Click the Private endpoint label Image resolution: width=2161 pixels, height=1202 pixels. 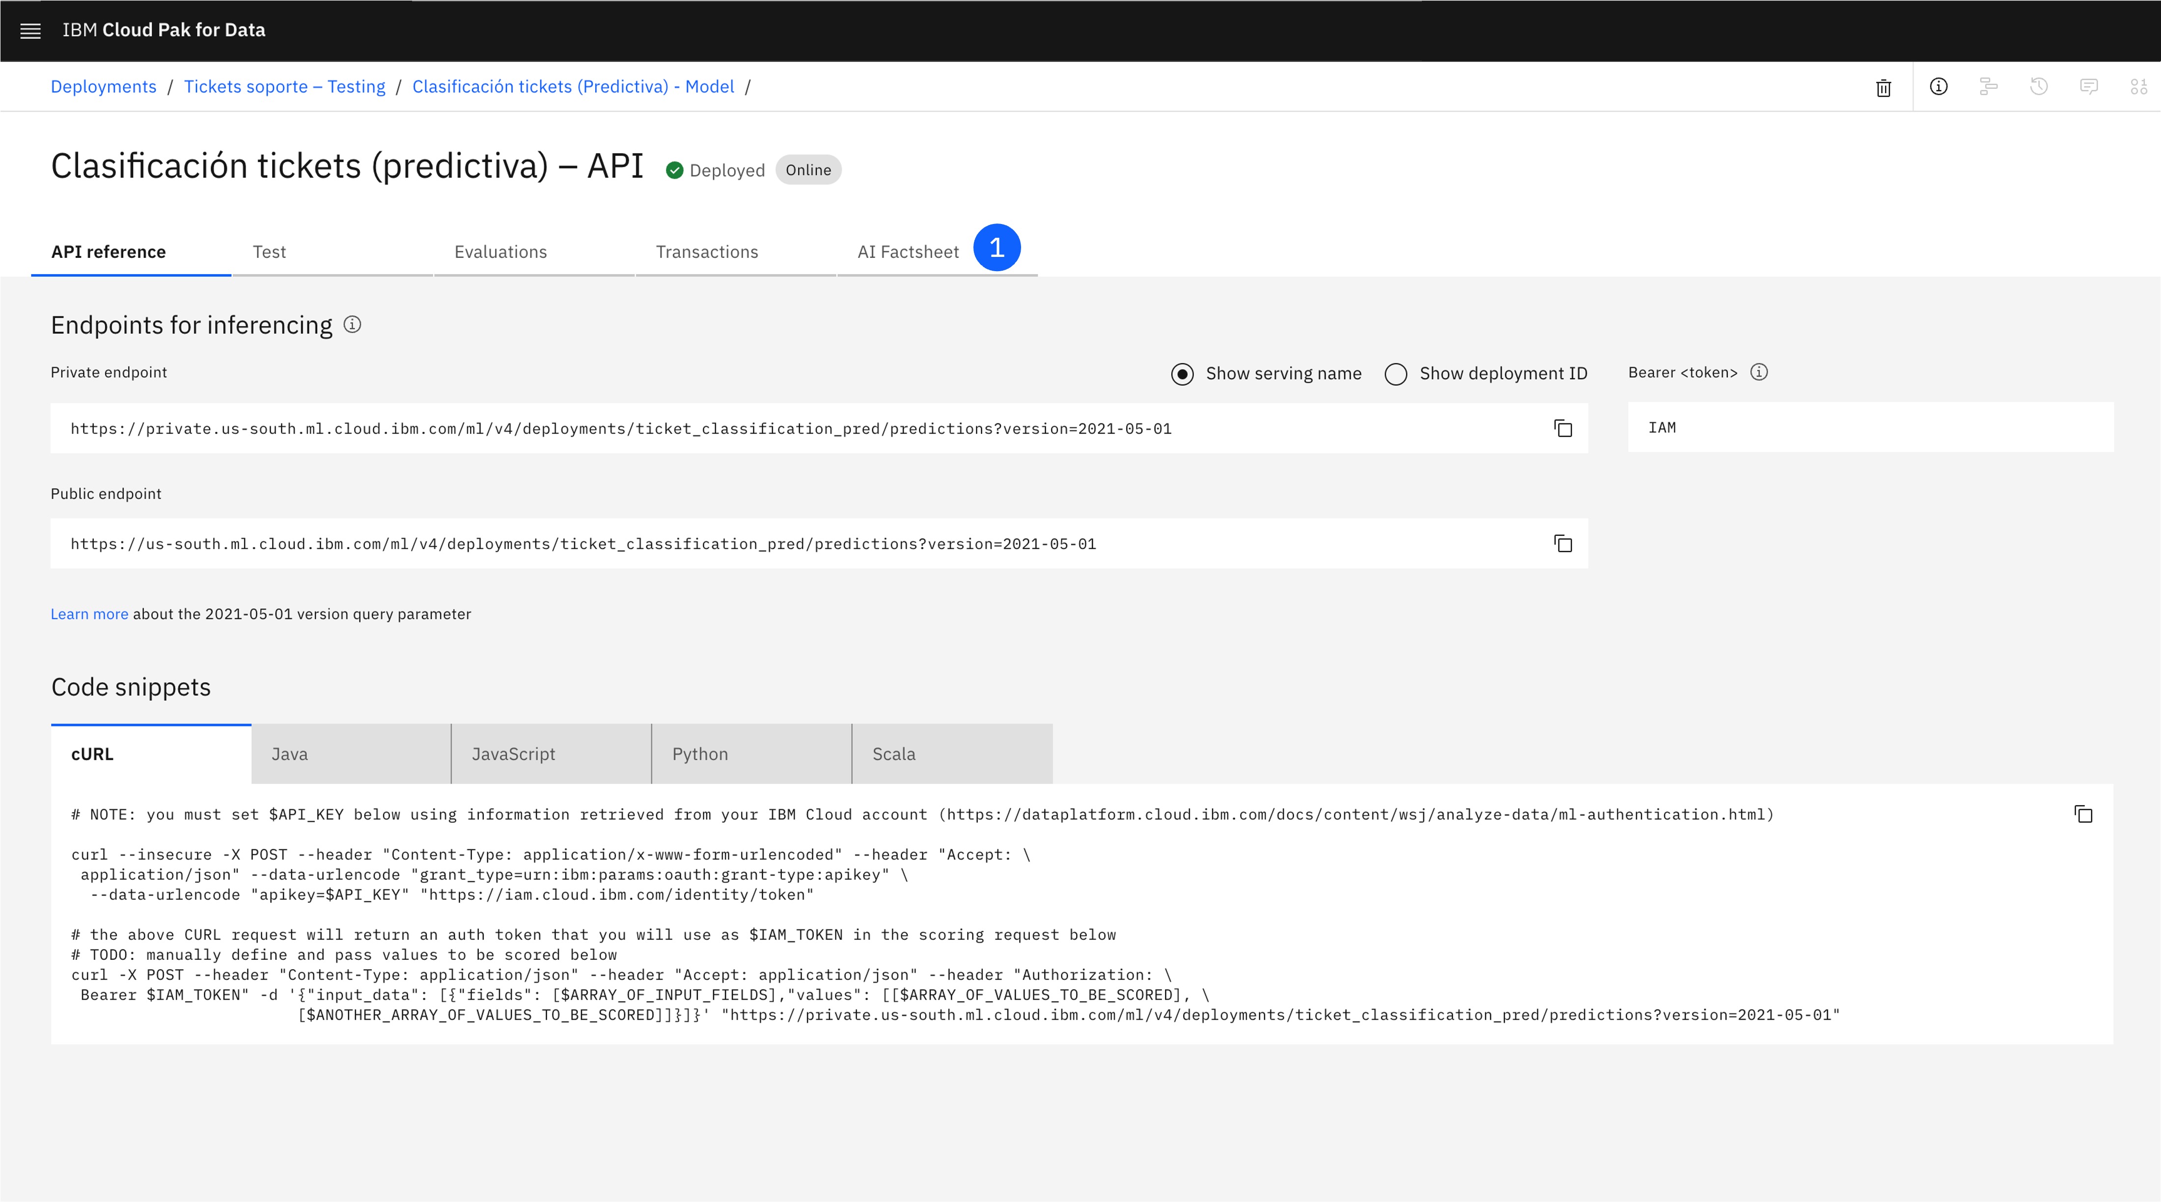coord(108,372)
